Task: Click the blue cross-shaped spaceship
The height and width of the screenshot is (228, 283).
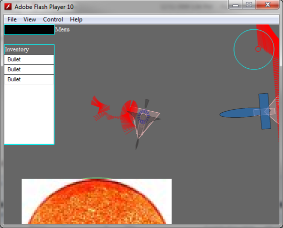Action: point(264,111)
